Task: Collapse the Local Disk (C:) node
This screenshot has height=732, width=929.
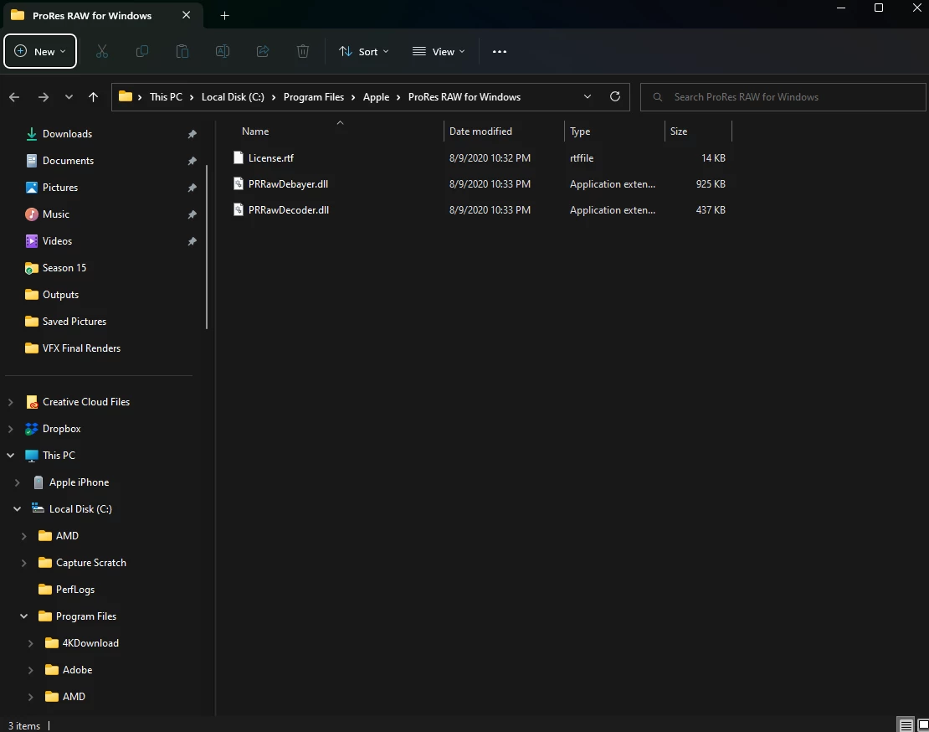Action: 18,509
